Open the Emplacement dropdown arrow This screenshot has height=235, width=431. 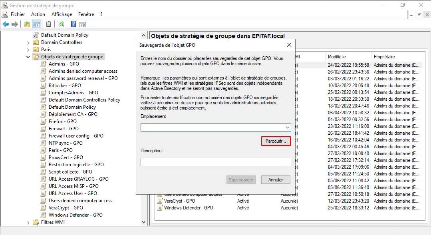(x=287, y=127)
